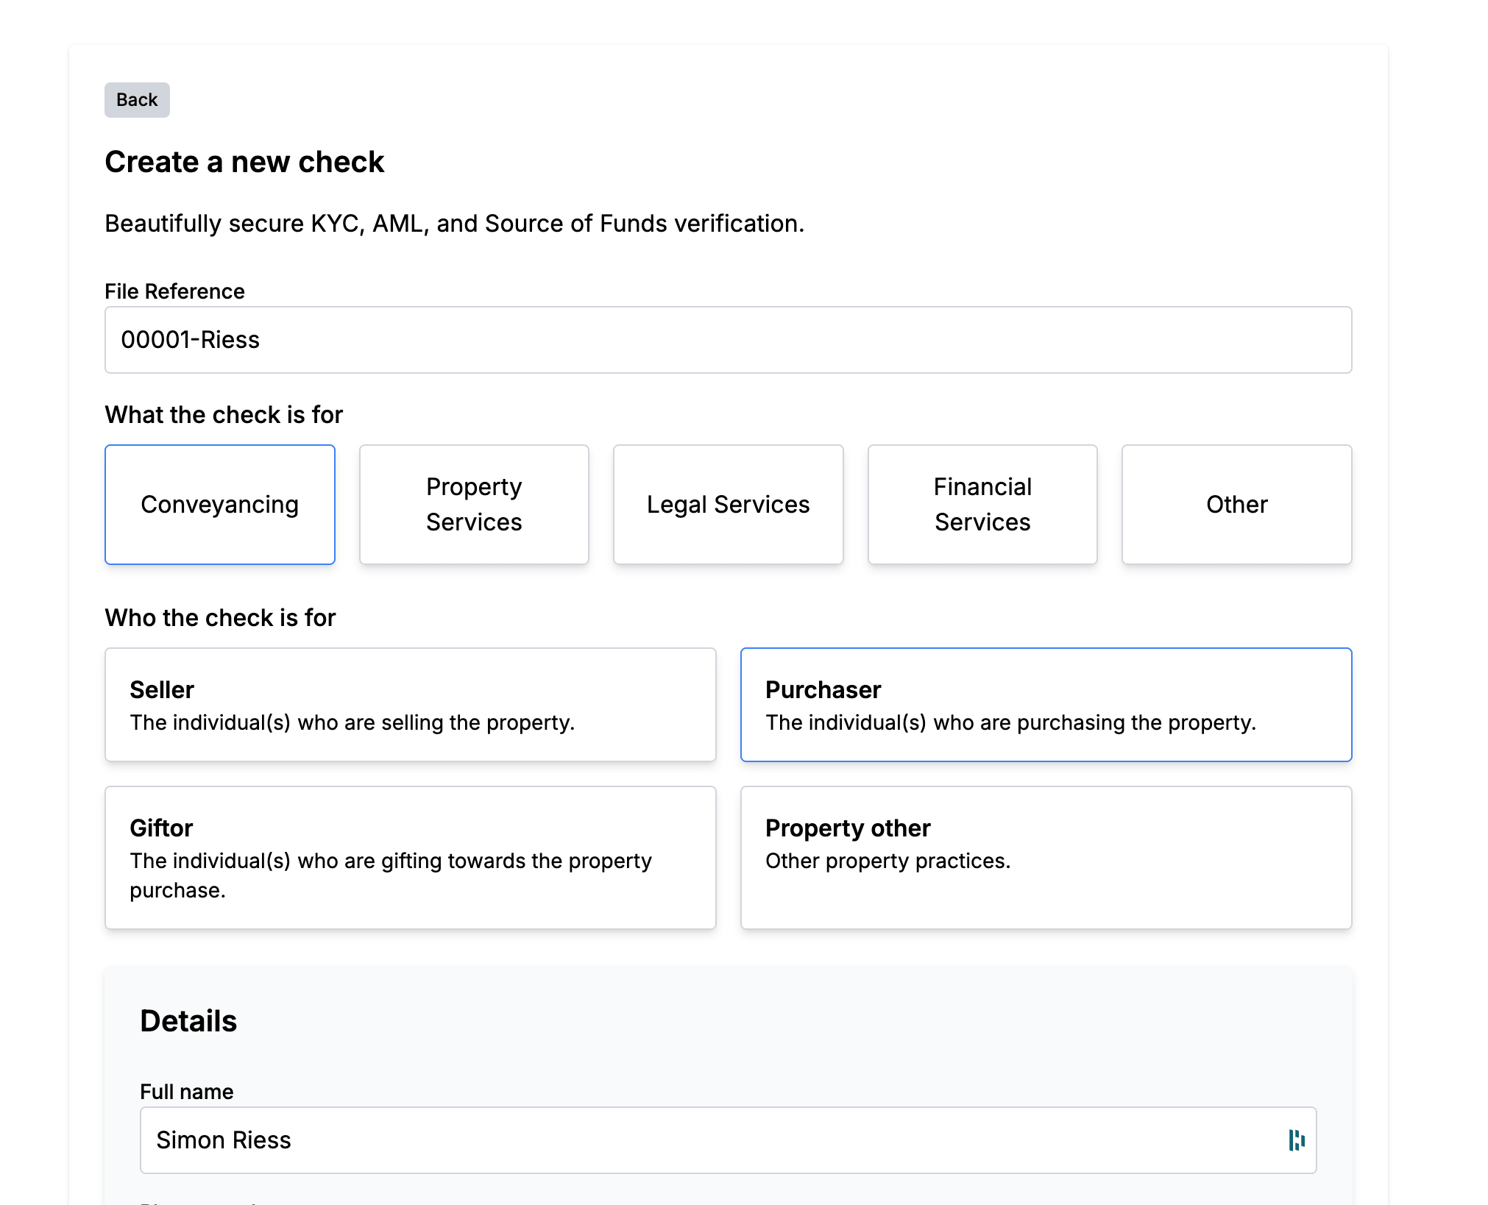Select the Property other card
Viewport: 1488px width, 1205px height.
tap(1046, 858)
